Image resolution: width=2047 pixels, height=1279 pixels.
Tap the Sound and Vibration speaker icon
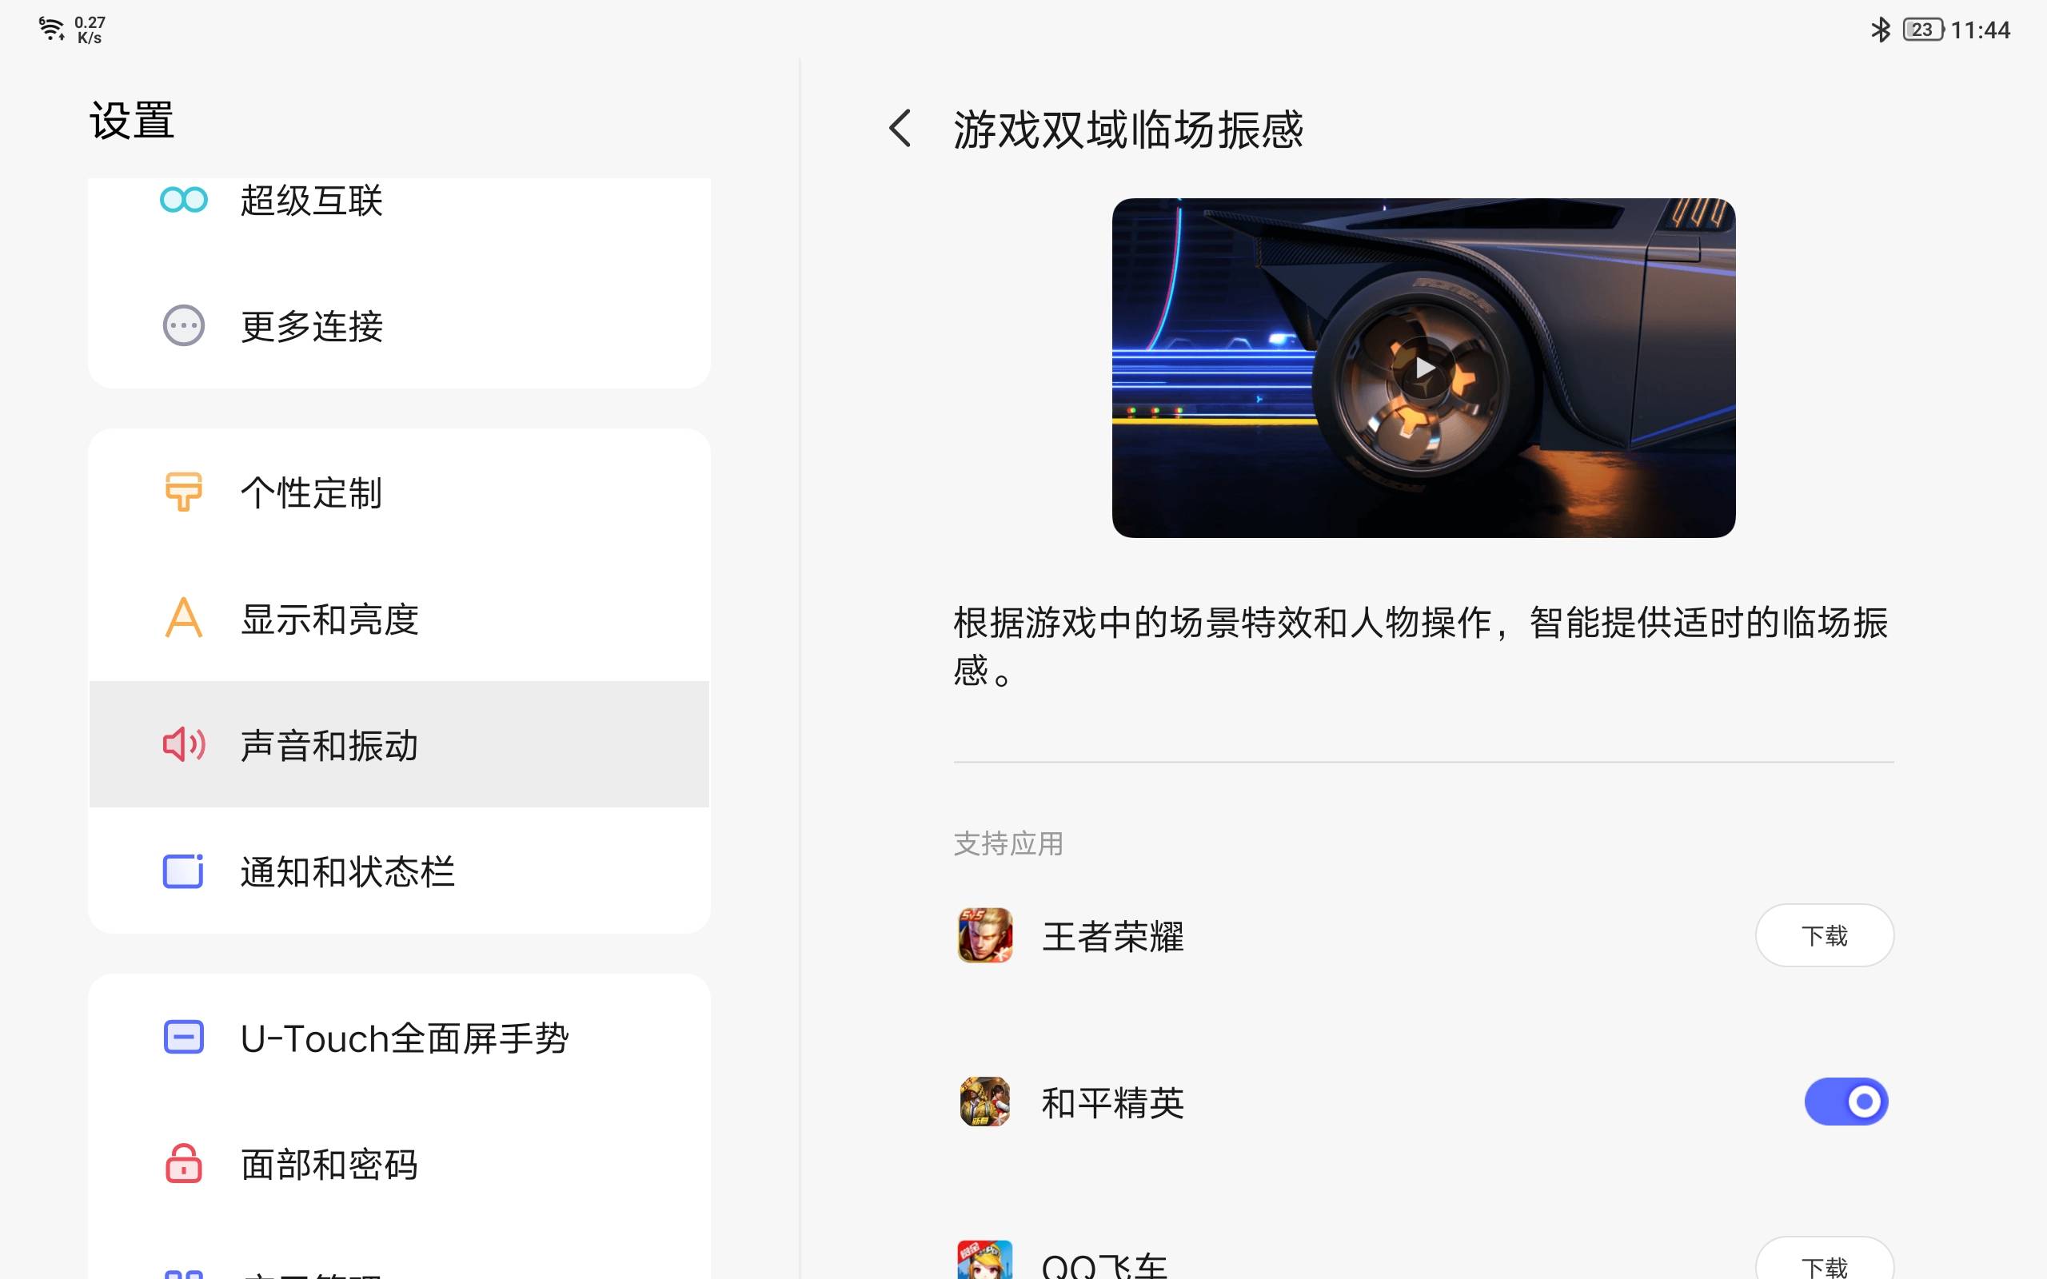184,744
